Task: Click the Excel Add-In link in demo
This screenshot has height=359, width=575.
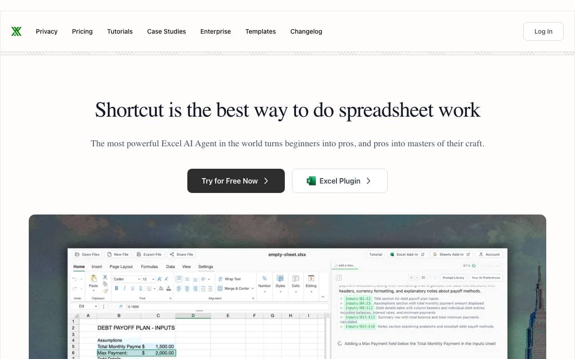Action: [x=408, y=254]
